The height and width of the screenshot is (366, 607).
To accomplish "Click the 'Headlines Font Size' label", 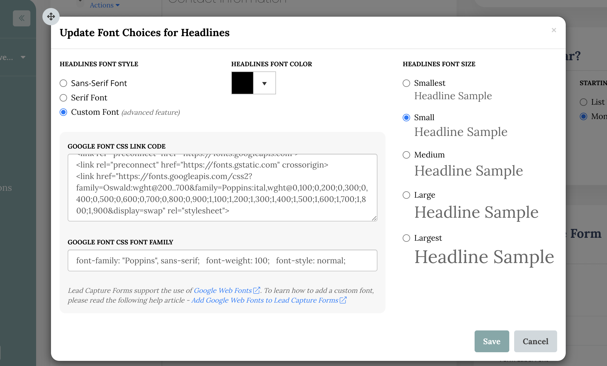I will [439, 64].
